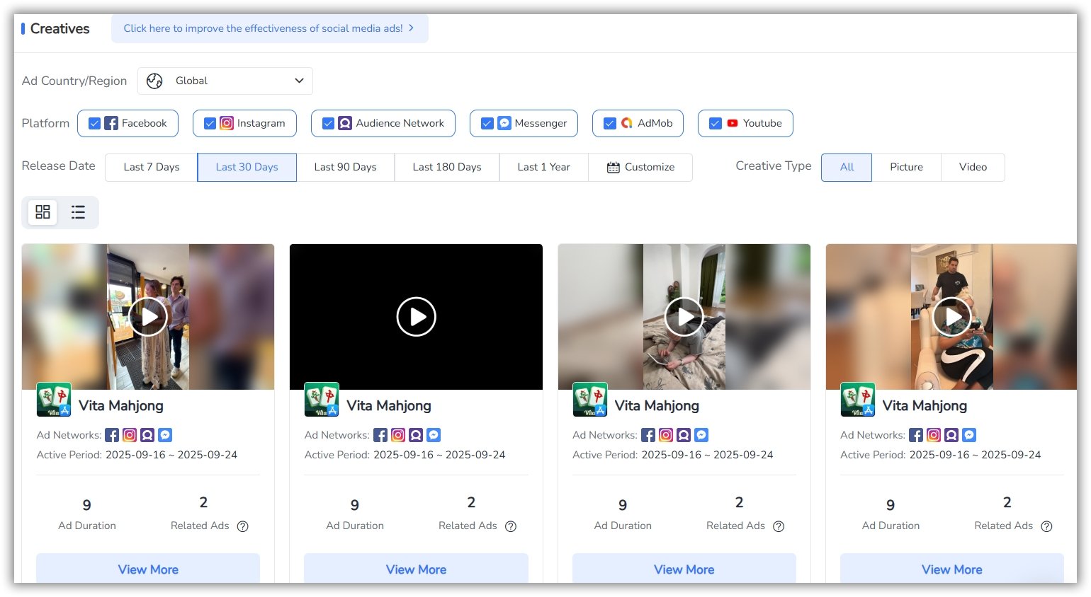Click View More on fourth card
Screen dimensions: 1091x597
(951, 569)
